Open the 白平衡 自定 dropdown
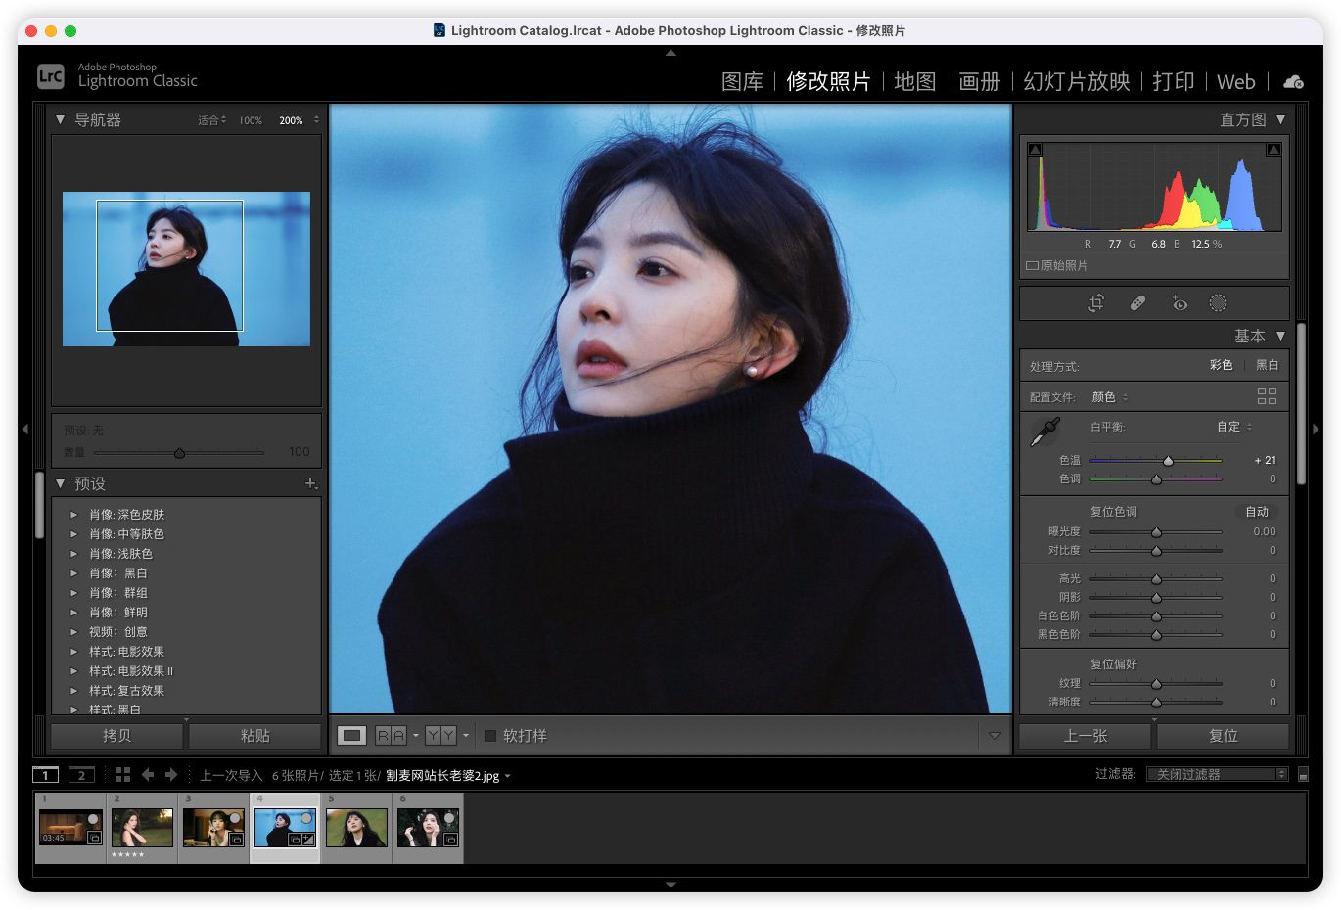The image size is (1341, 910). [1234, 427]
